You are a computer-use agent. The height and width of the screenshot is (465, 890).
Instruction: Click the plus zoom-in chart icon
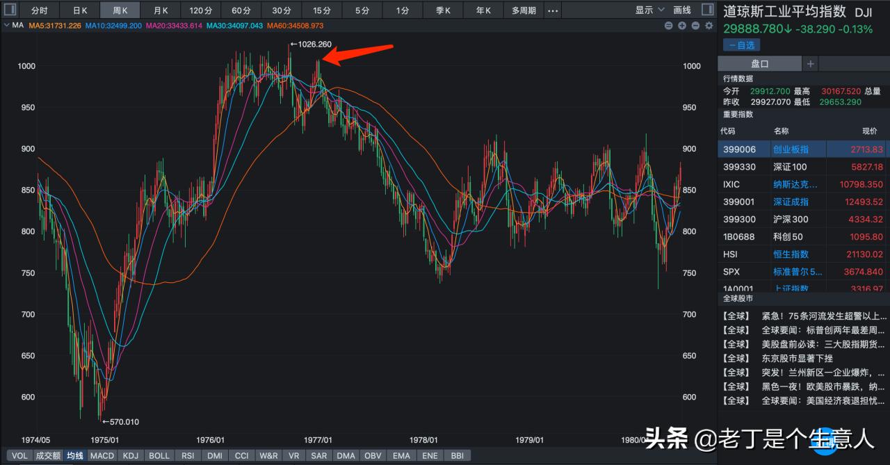coord(682,26)
